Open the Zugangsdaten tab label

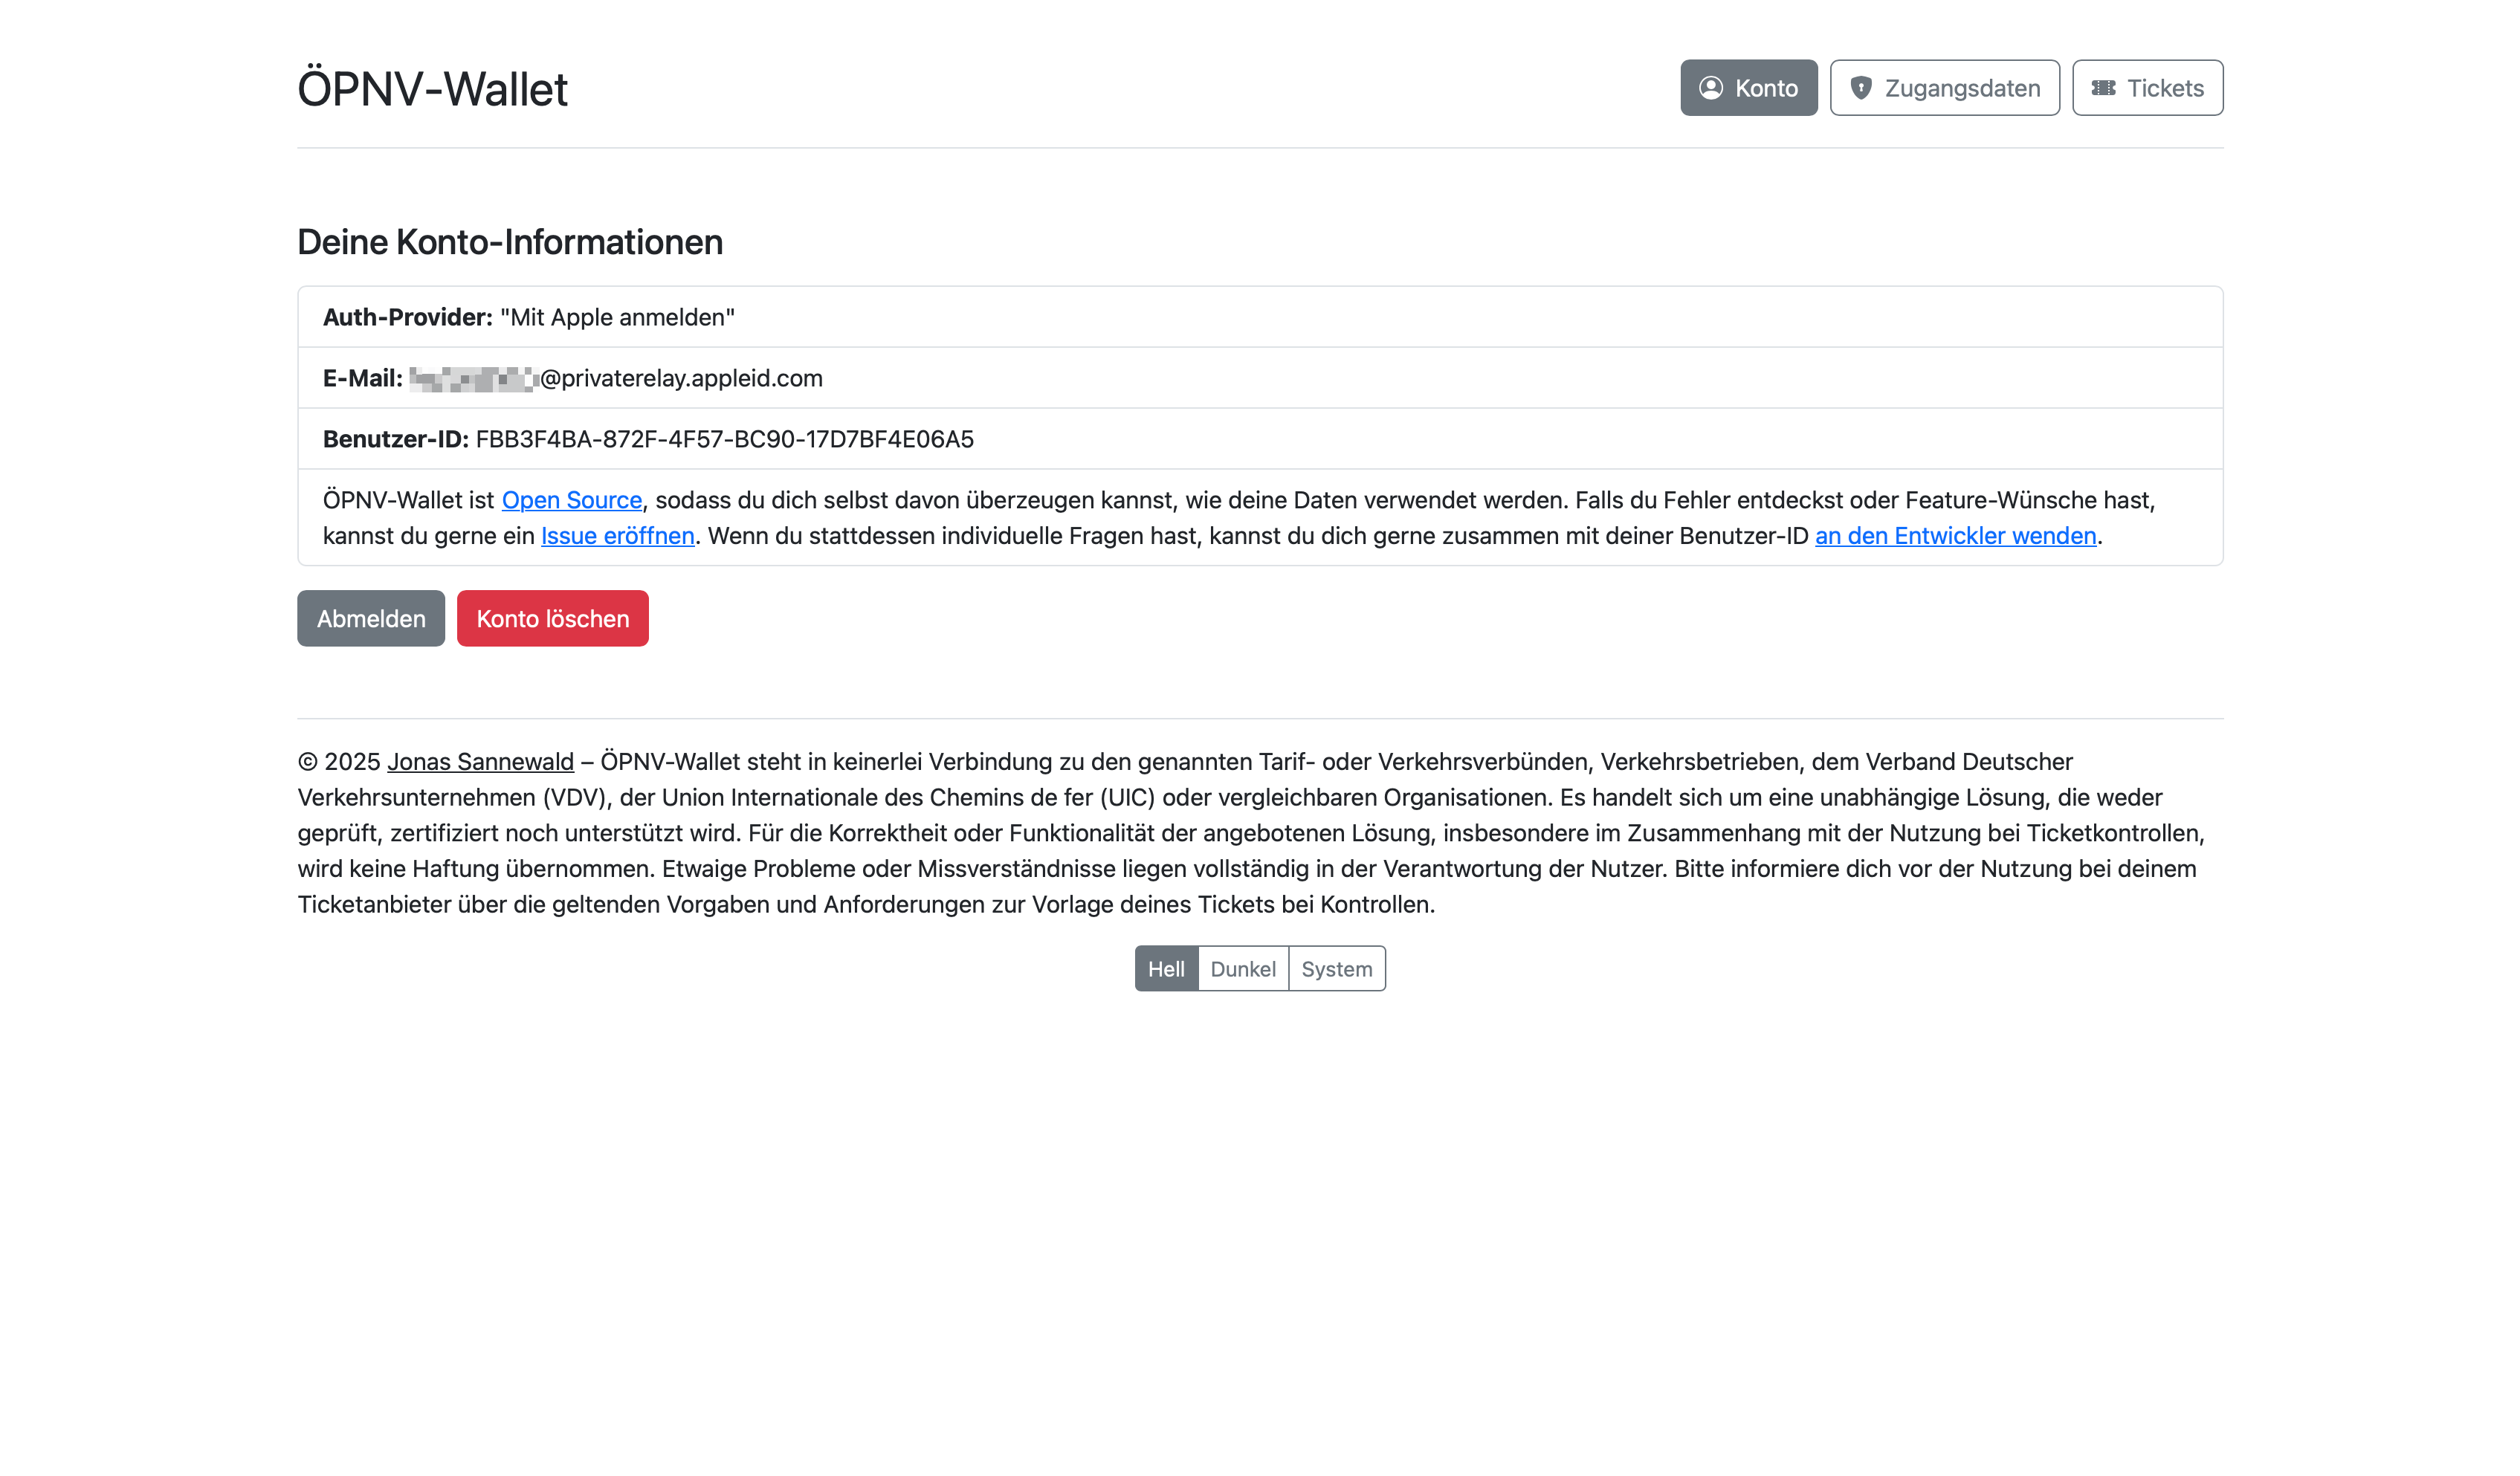click(1962, 88)
